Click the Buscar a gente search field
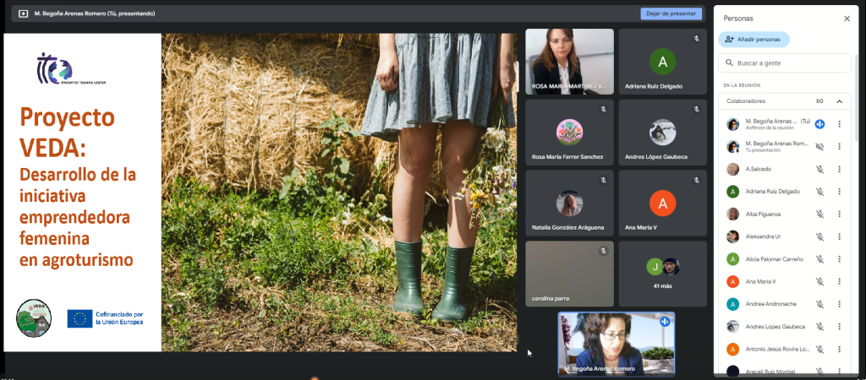The width and height of the screenshot is (866, 380). (787, 63)
